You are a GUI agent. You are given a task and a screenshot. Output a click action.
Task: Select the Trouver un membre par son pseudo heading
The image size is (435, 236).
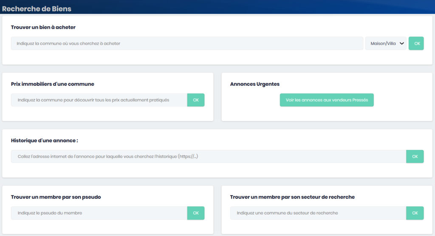56,197
